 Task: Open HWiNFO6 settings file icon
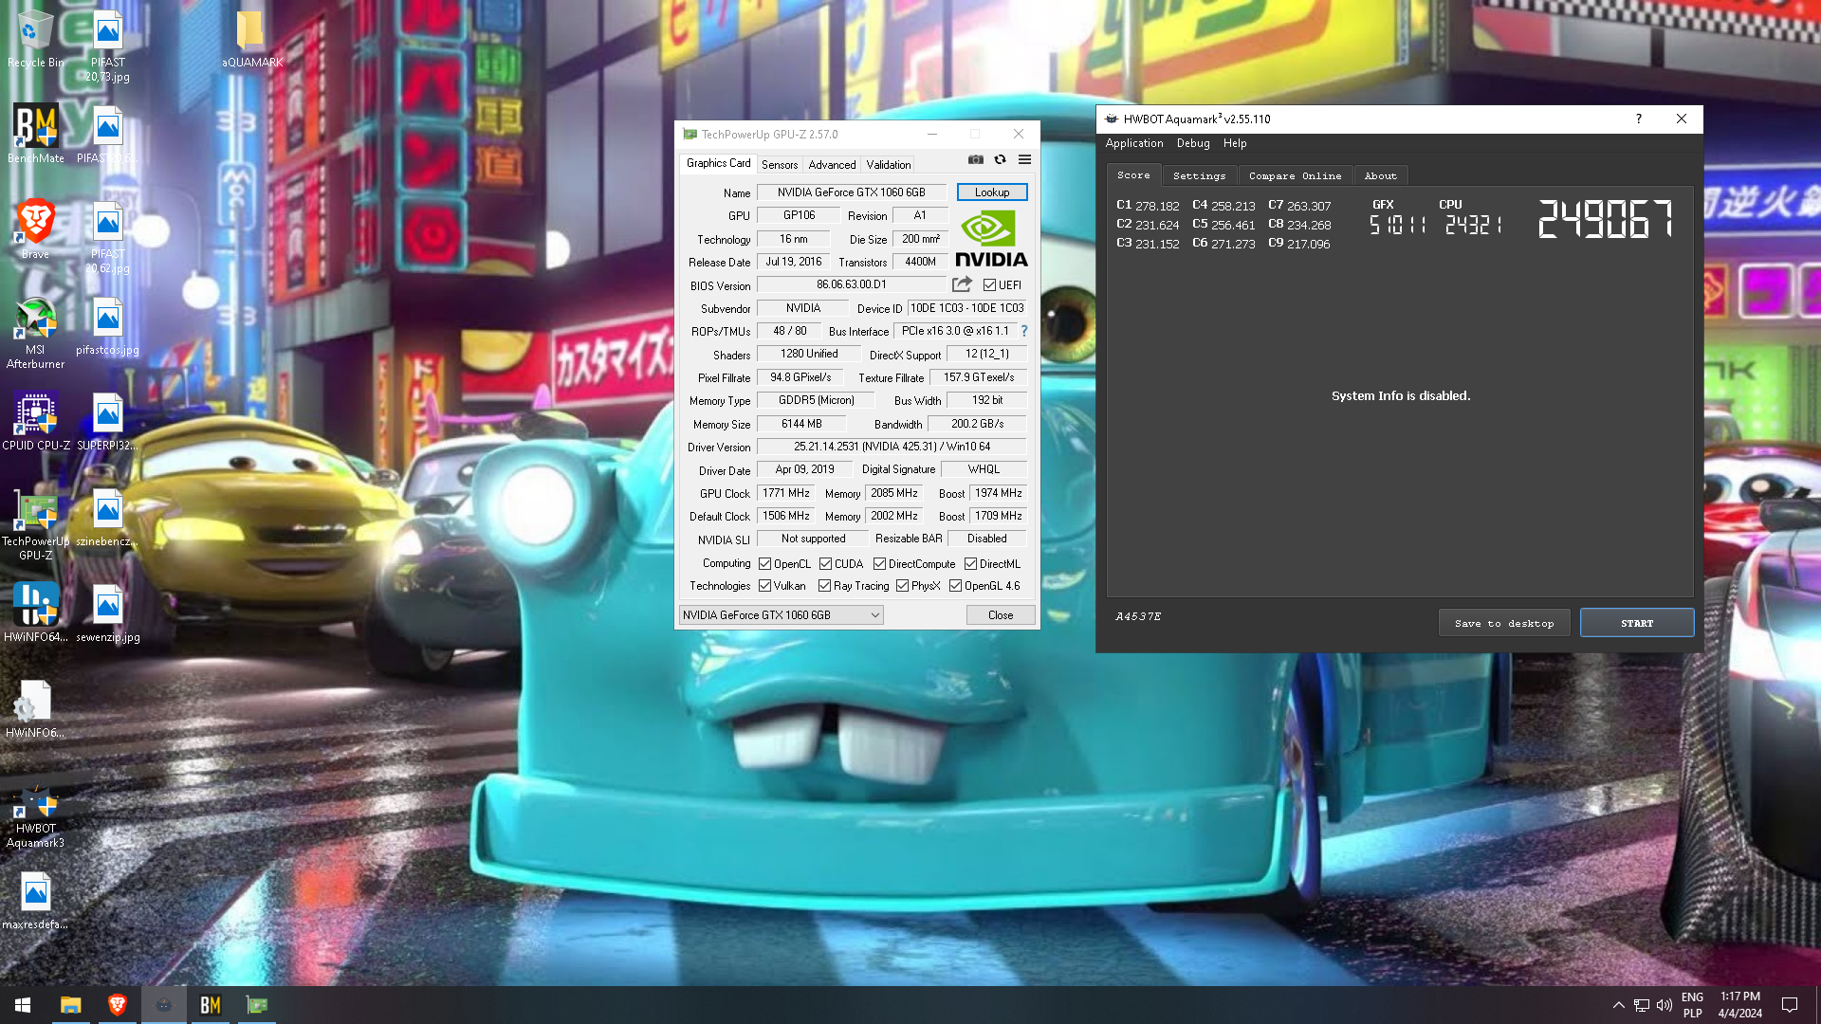pyautogui.click(x=35, y=709)
